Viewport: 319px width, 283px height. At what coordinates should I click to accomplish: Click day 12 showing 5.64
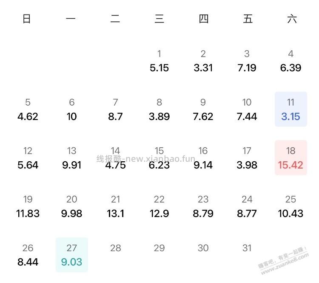click(x=28, y=157)
